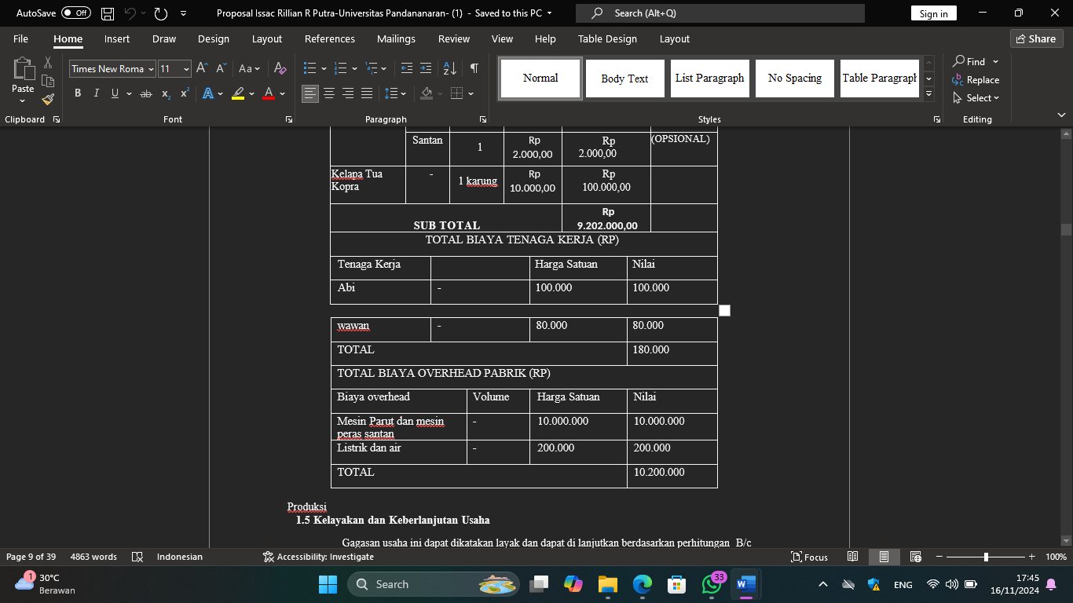
Task: Click the Replace button
Action: coord(976,80)
